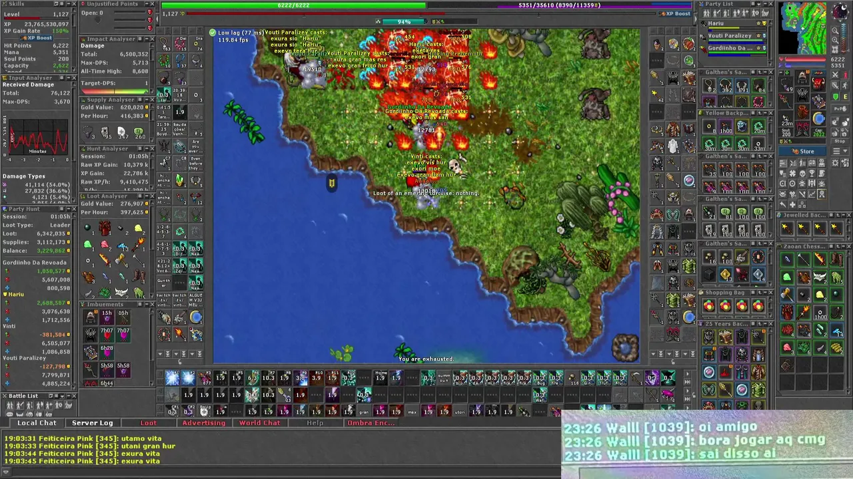Select the helmet equipment slot
This screenshot has width=853, height=479.
(x=802, y=79)
